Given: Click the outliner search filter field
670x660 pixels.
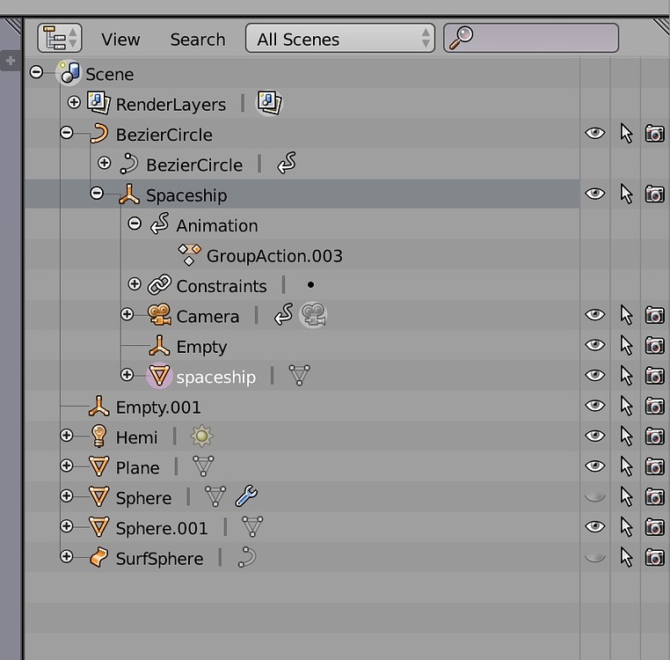Looking at the screenshot, I should coord(531,38).
